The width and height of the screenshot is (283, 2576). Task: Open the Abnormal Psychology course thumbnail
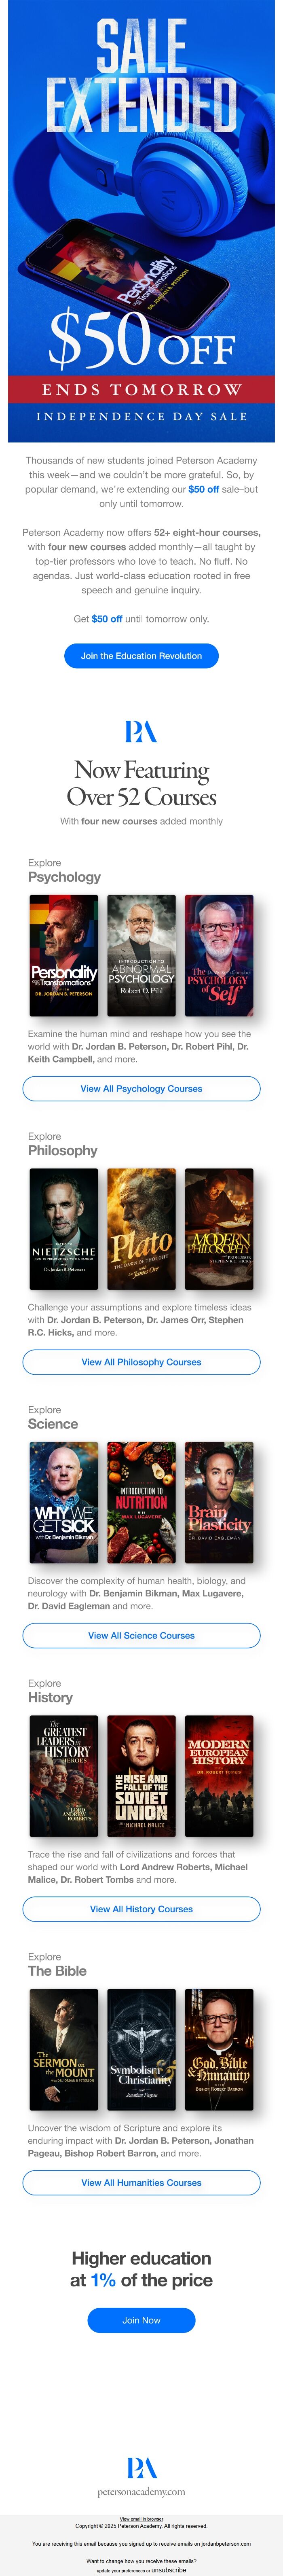click(x=141, y=955)
